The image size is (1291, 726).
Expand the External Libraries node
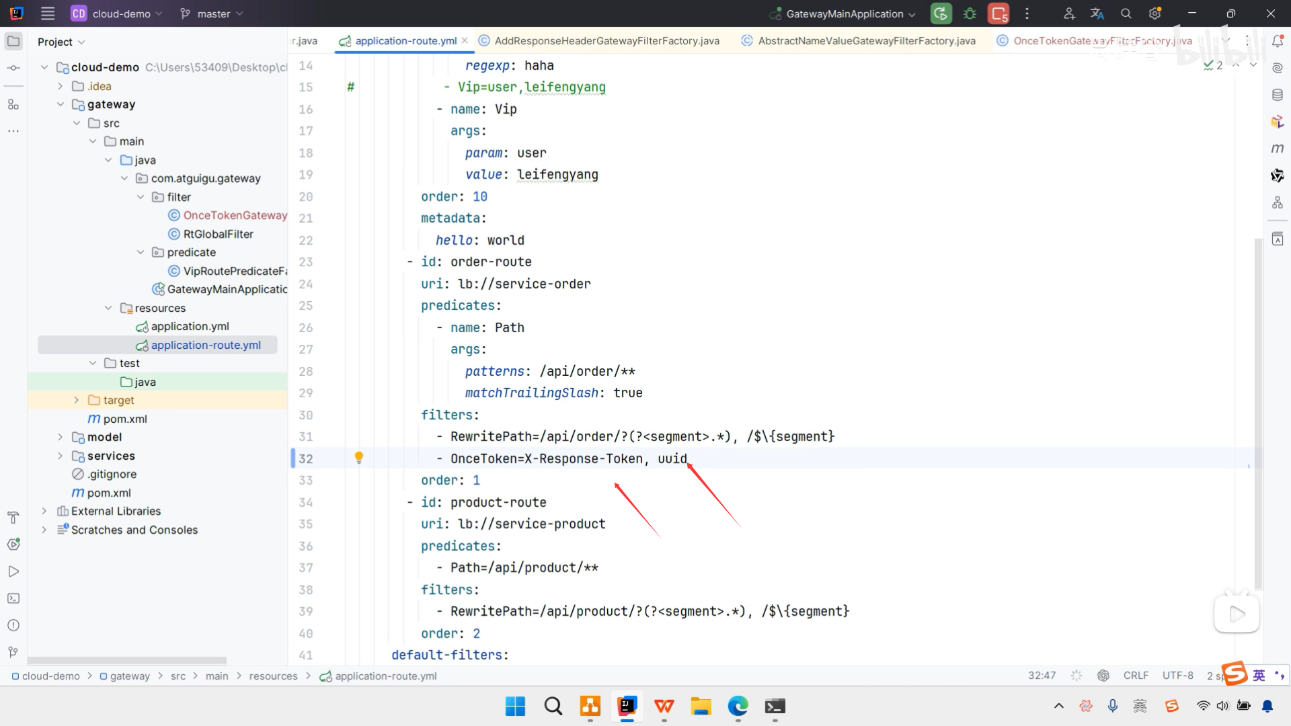pyautogui.click(x=44, y=511)
